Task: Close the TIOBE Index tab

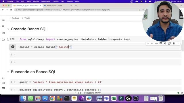Action: (x=71, y=6)
